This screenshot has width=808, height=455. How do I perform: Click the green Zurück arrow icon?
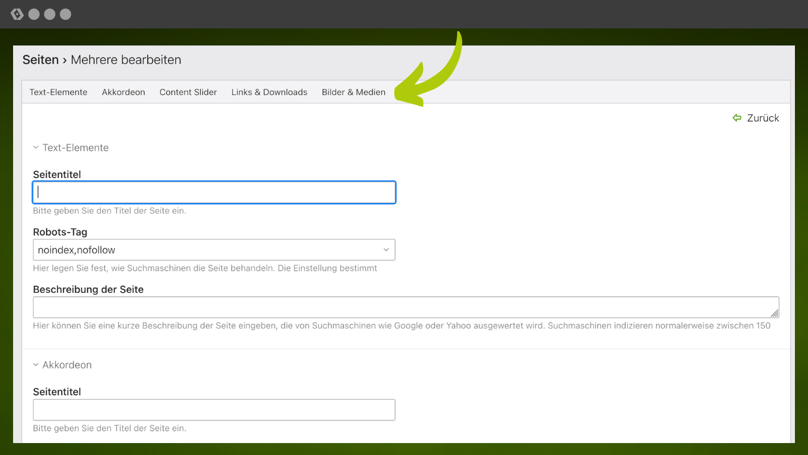tap(737, 118)
